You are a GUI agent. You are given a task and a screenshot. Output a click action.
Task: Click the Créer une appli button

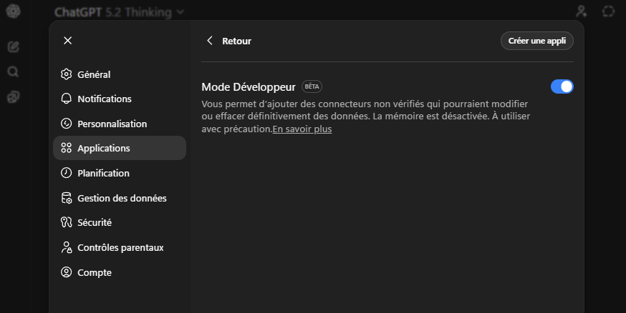click(536, 41)
